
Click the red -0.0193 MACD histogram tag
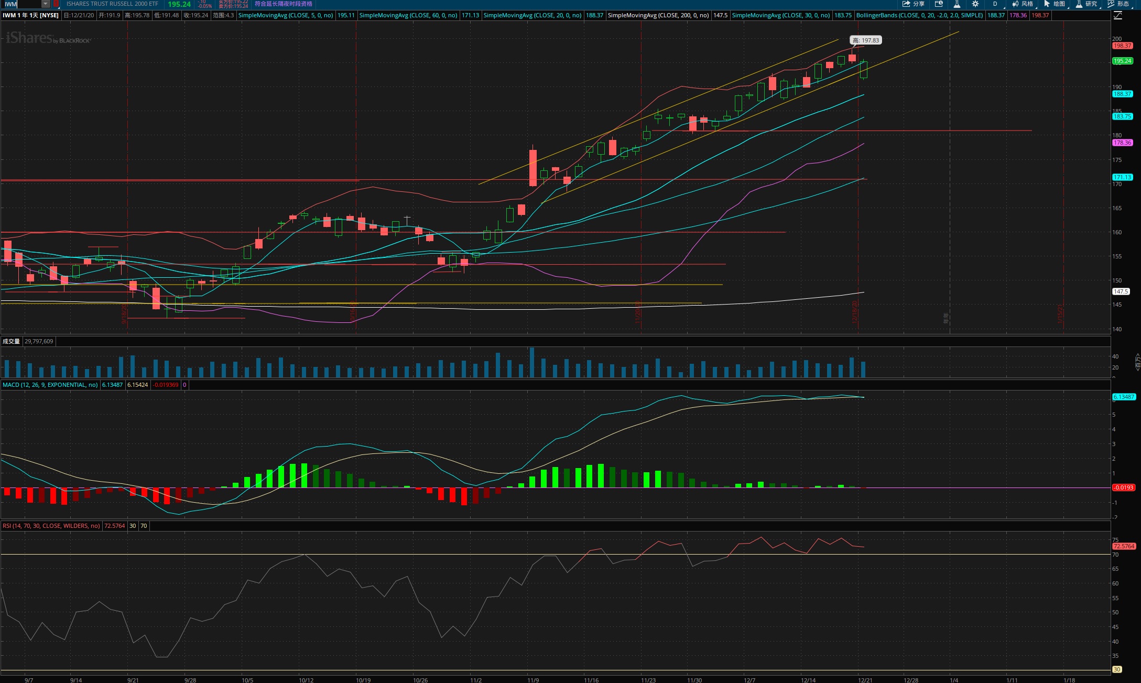[1124, 487]
